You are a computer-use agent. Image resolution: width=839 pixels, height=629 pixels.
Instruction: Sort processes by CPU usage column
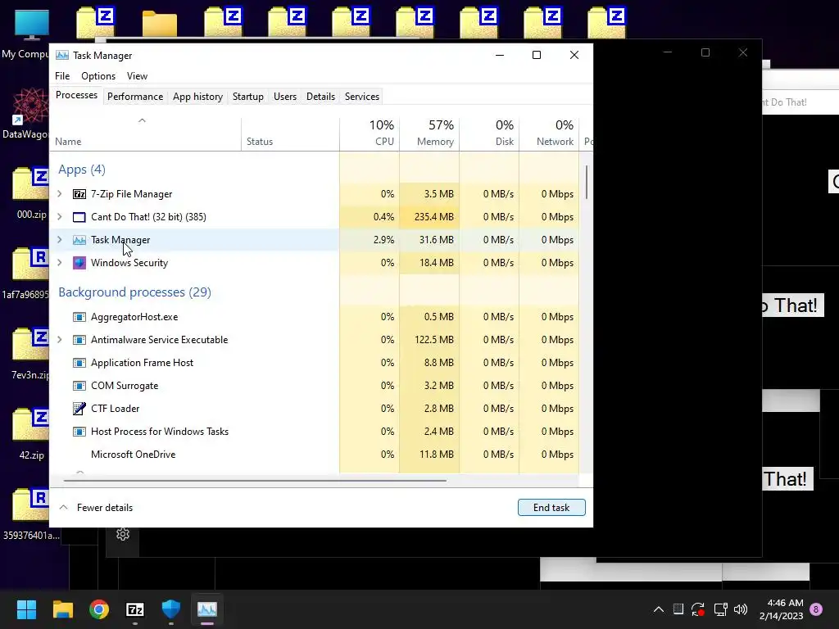370,134
